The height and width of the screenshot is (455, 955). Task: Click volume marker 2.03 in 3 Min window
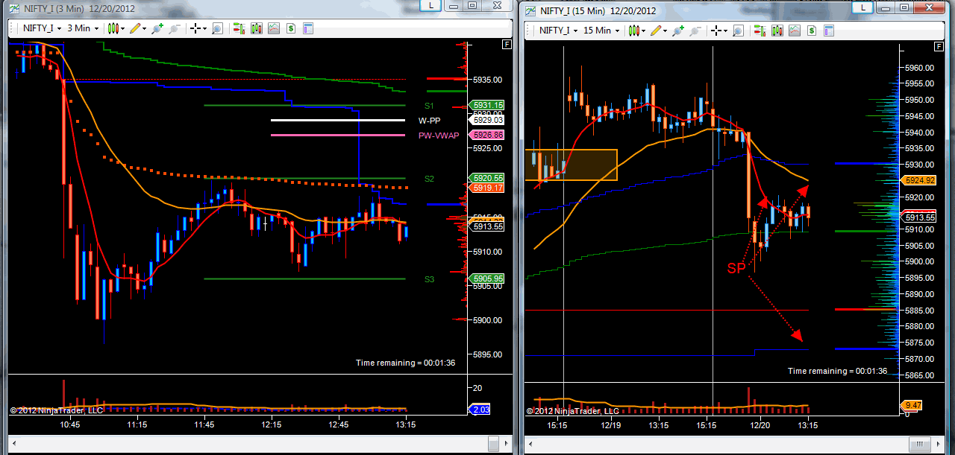(480, 410)
